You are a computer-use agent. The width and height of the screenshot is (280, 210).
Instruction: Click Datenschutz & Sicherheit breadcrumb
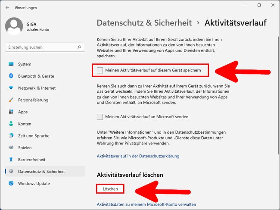(x=144, y=23)
